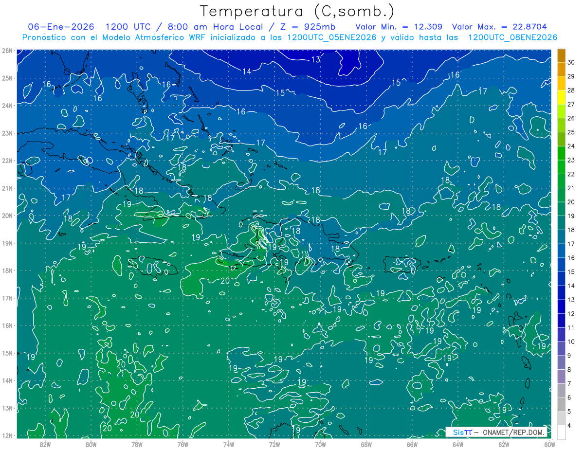Viewport: 584px width, 451px height.
Task: Click the 'ONAMET/REP.DOM.' credit label
Action: 514,432
